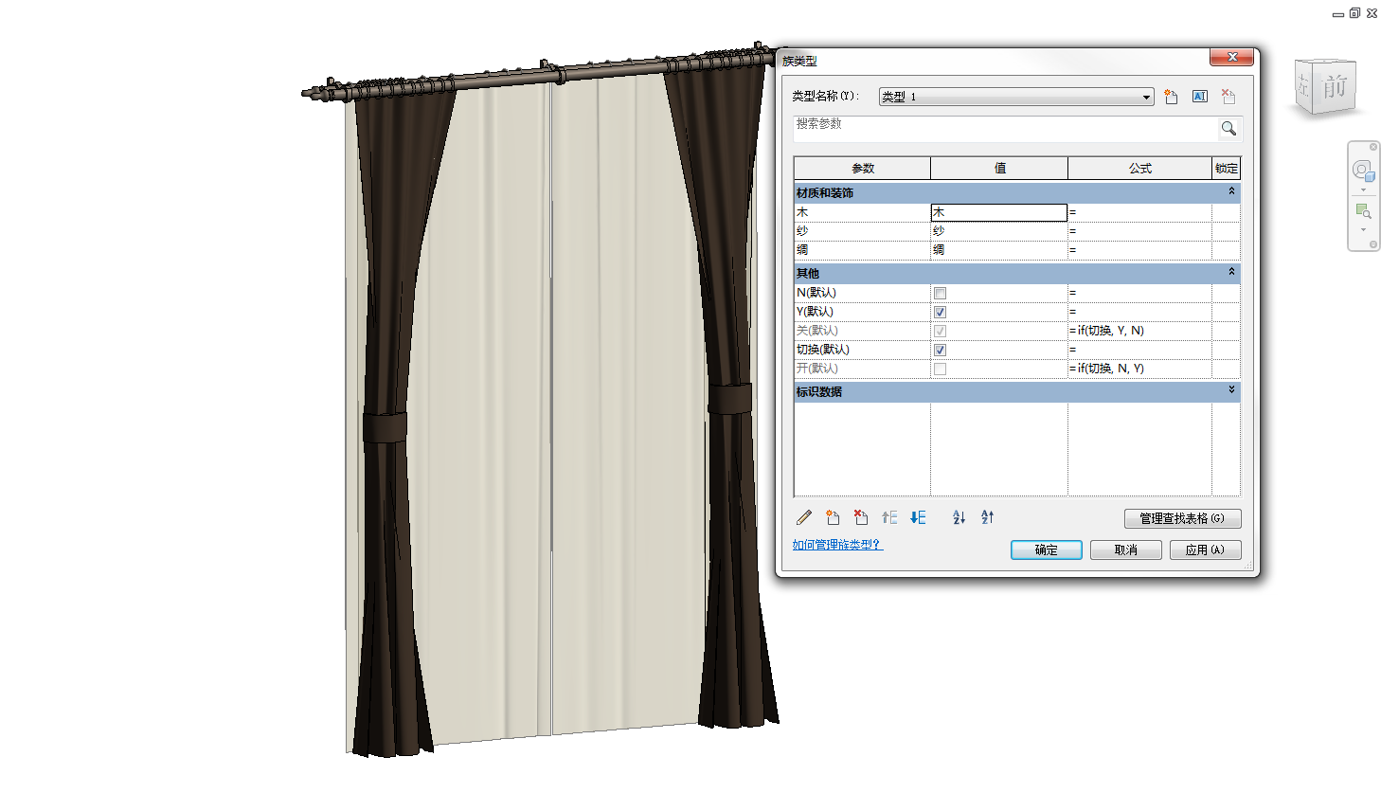
Task: Close the navigation bar with its X
Action: [x=1372, y=147]
